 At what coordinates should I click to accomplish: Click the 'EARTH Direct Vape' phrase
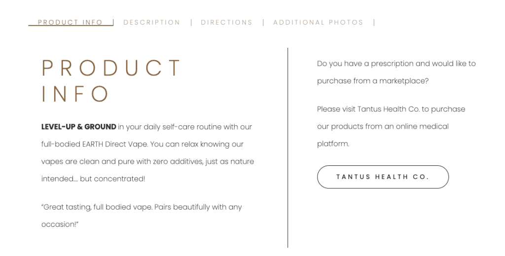(x=115, y=144)
